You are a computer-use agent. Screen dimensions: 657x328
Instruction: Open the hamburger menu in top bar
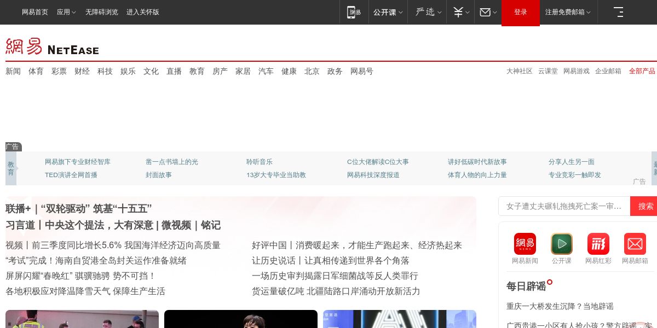619,12
